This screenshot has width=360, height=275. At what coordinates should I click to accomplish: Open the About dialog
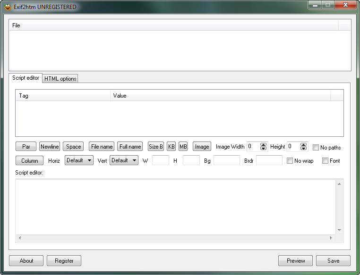26,260
